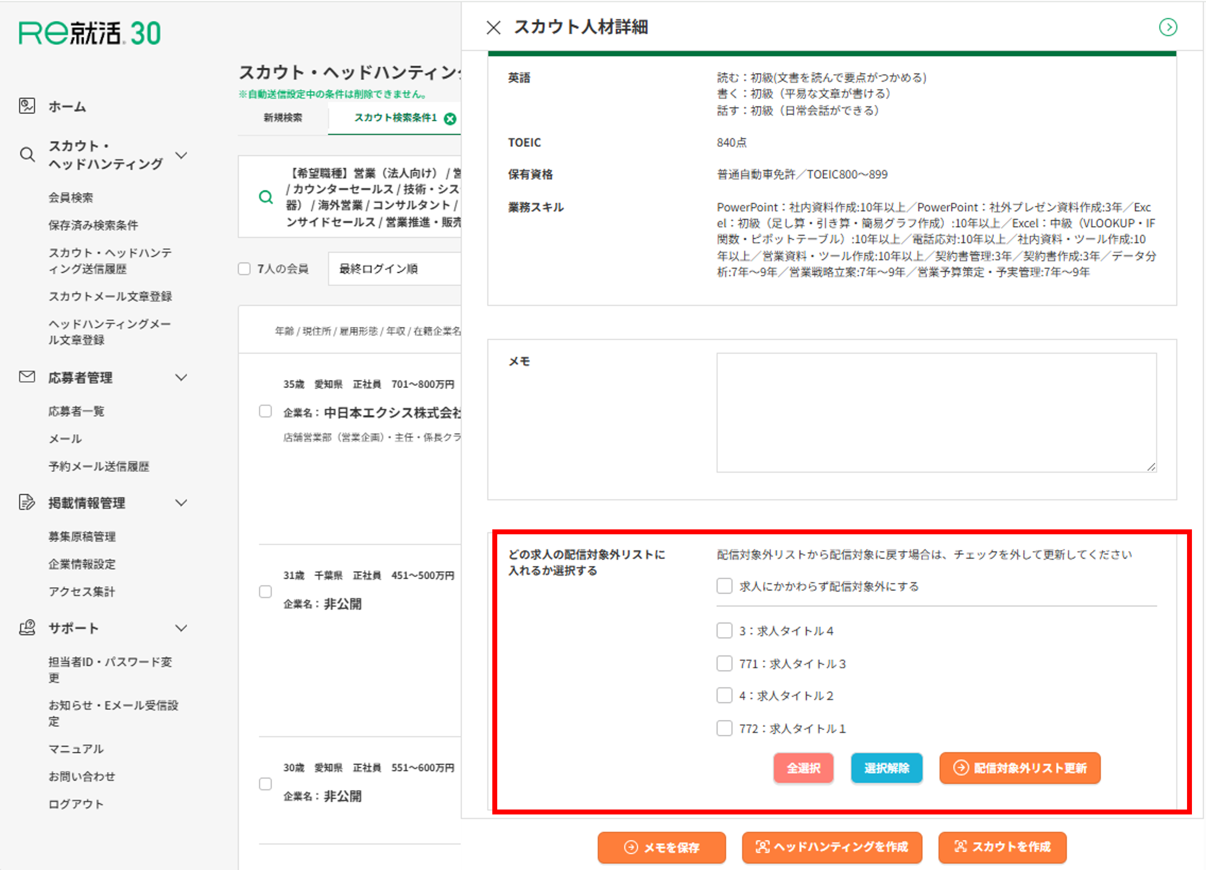This screenshot has width=1206, height=870.
Task: Collapse the 応募者管理 sidebar section
Action: point(181,378)
